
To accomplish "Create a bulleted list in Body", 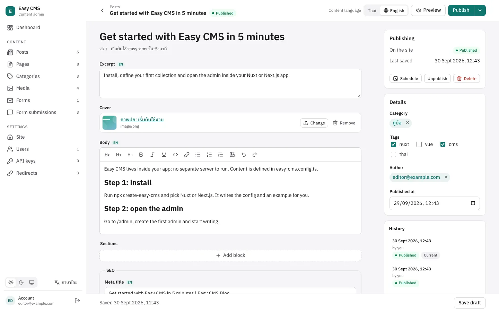I will (x=198, y=155).
